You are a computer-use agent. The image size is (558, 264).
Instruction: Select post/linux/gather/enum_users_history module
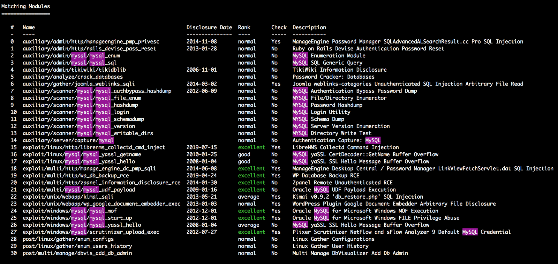pyautogui.click(x=77, y=246)
